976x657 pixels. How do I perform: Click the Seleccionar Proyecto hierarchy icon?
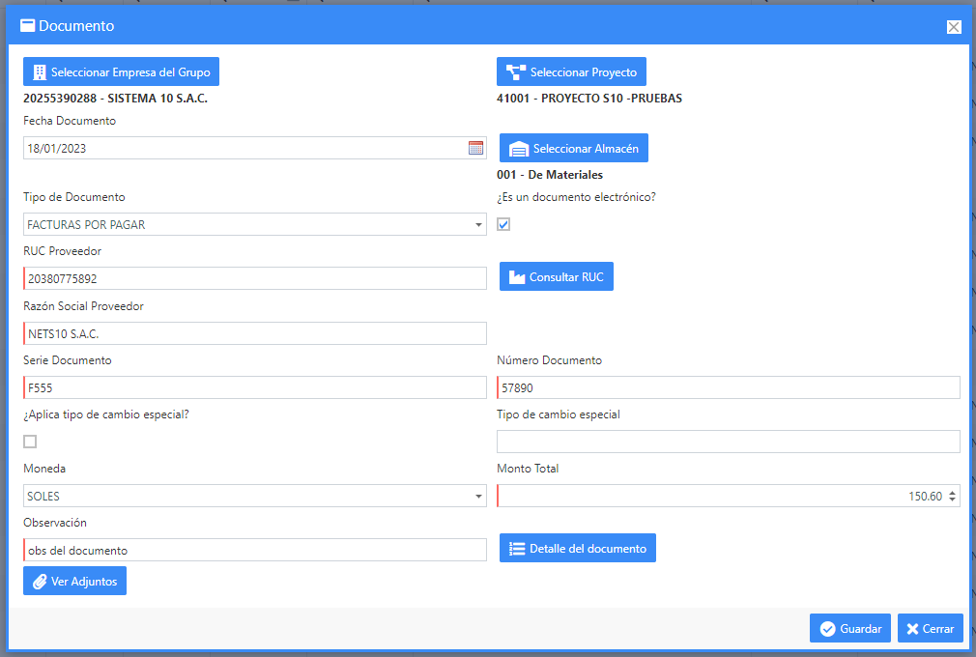(515, 72)
